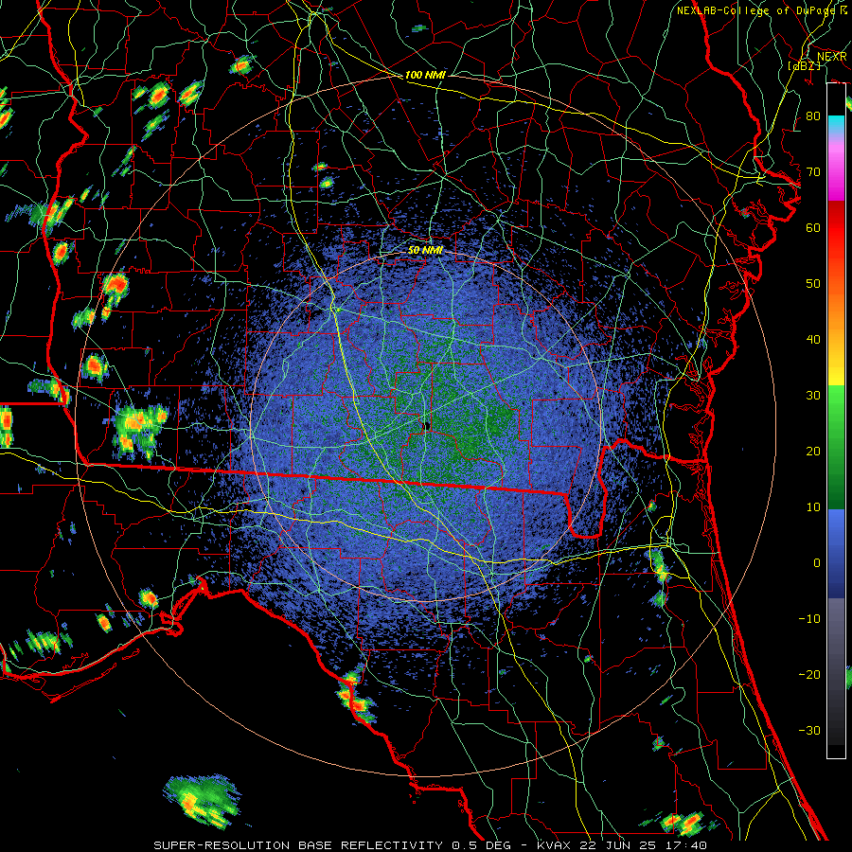Click the 0 value on the dBZ scale
This screenshot has height=852, width=852.
click(x=817, y=563)
